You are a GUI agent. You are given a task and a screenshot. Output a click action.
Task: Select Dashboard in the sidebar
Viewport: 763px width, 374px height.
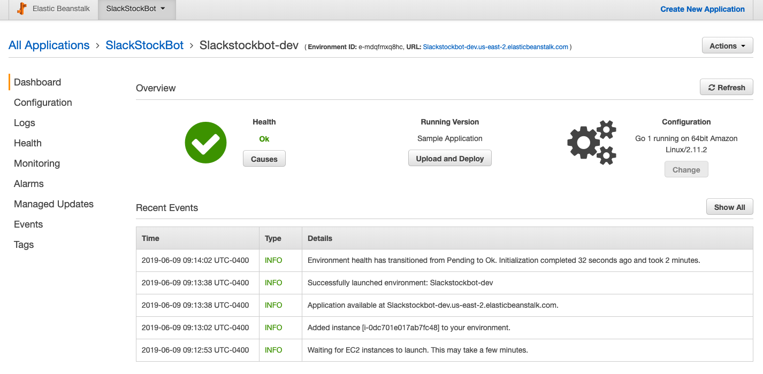(x=37, y=82)
